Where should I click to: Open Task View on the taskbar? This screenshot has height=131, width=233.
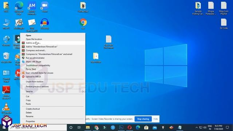[x=79, y=127]
